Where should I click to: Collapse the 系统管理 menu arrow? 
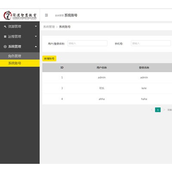(x=36, y=46)
